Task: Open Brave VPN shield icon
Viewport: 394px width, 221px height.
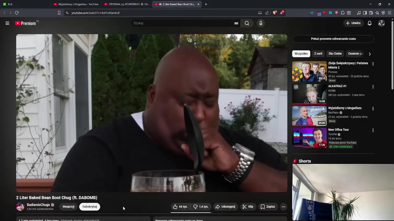Action: point(383,13)
